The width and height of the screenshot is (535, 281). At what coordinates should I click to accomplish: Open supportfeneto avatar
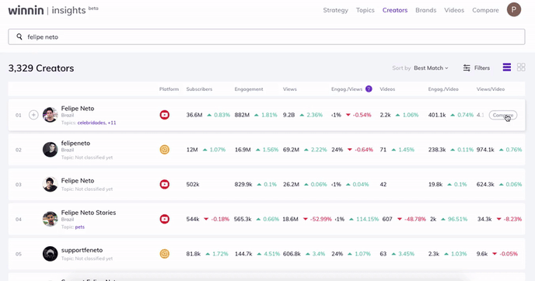(x=50, y=254)
